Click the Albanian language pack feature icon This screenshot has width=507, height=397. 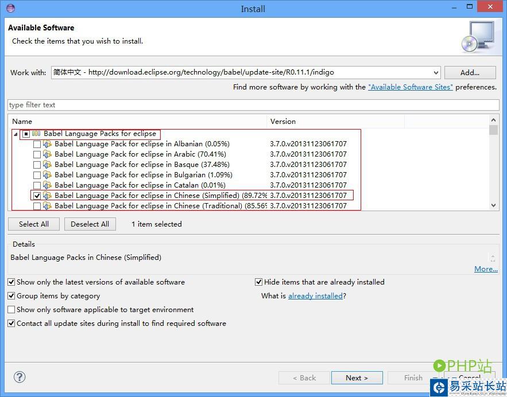(x=48, y=144)
